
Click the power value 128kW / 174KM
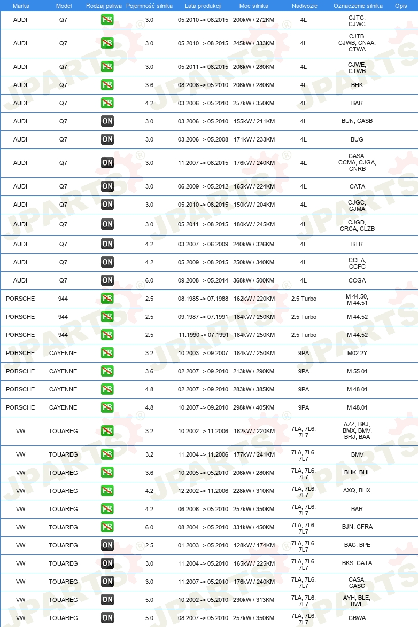coord(254,545)
